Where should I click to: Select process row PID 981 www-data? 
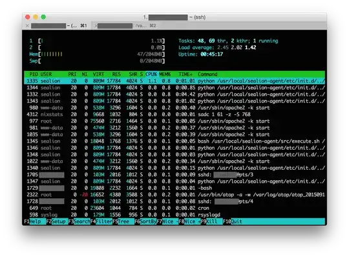click(x=174, y=128)
